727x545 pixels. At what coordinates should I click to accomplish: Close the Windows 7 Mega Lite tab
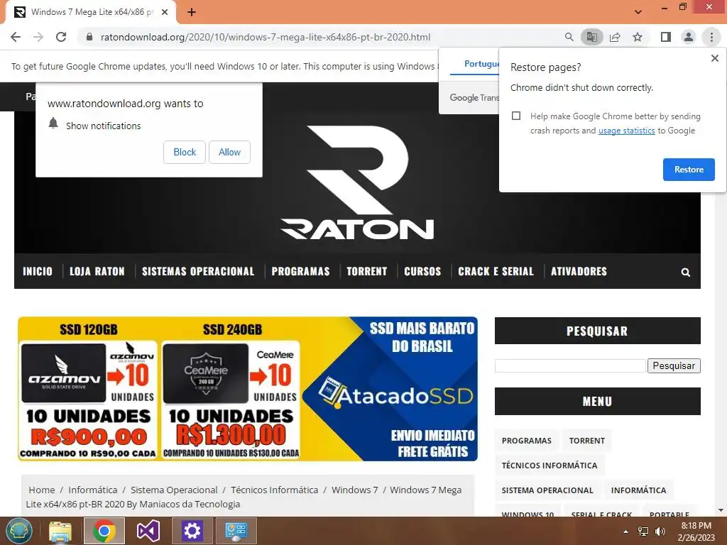tap(165, 12)
